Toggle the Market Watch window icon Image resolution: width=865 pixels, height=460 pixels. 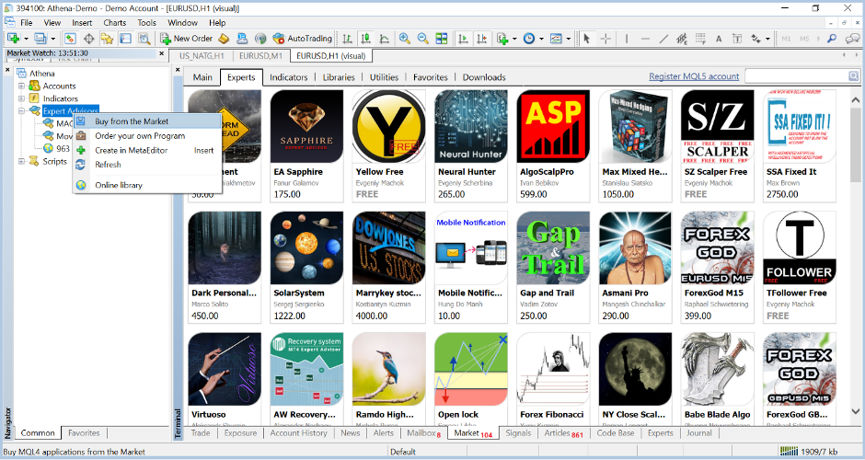tap(70, 39)
